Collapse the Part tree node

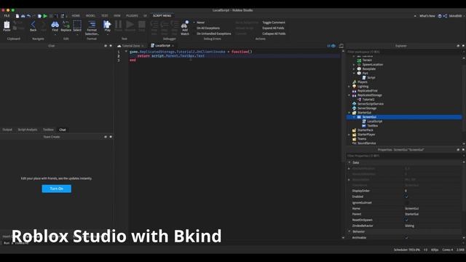click(354, 73)
